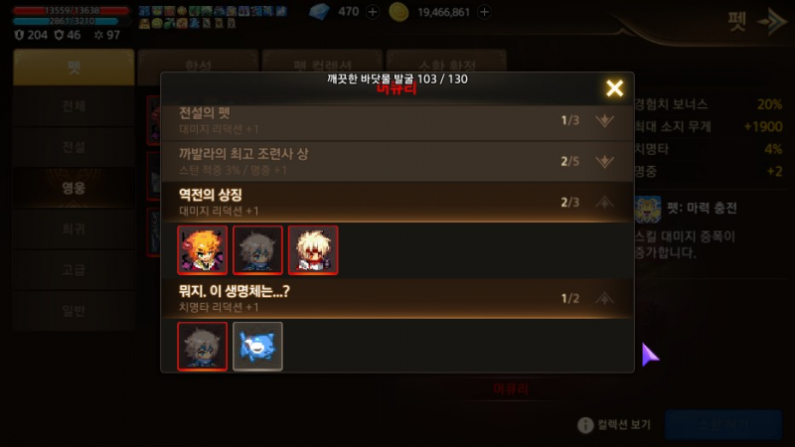
Task: Click the back arrow beside 펫 title
Action: [x=771, y=21]
